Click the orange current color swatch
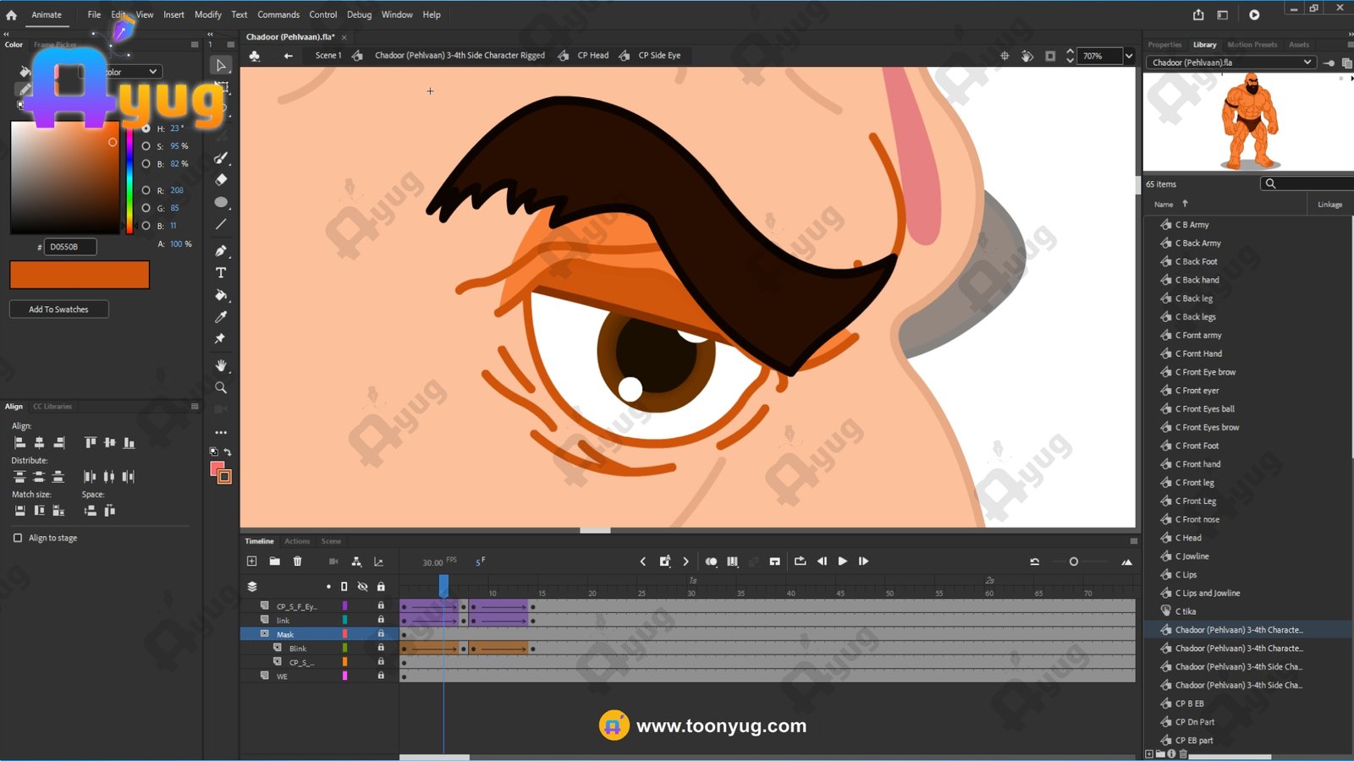The image size is (1354, 761). point(80,275)
